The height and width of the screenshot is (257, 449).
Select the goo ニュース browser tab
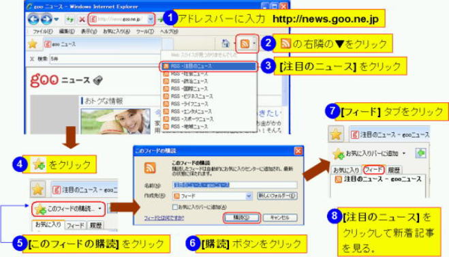102,44
